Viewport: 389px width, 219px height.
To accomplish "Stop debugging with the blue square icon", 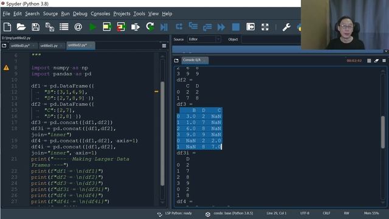I will 236,27.
